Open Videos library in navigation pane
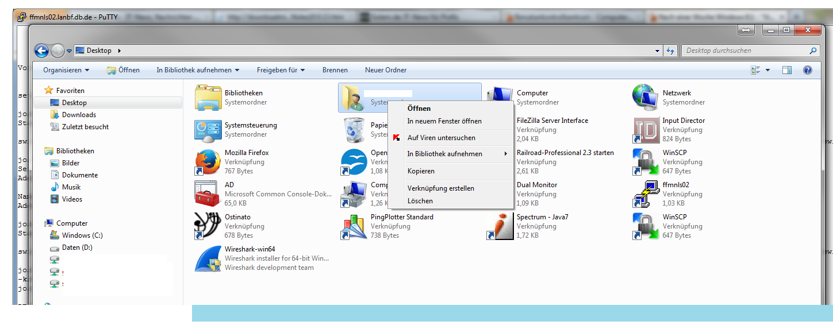The height and width of the screenshot is (325, 833). click(66, 199)
